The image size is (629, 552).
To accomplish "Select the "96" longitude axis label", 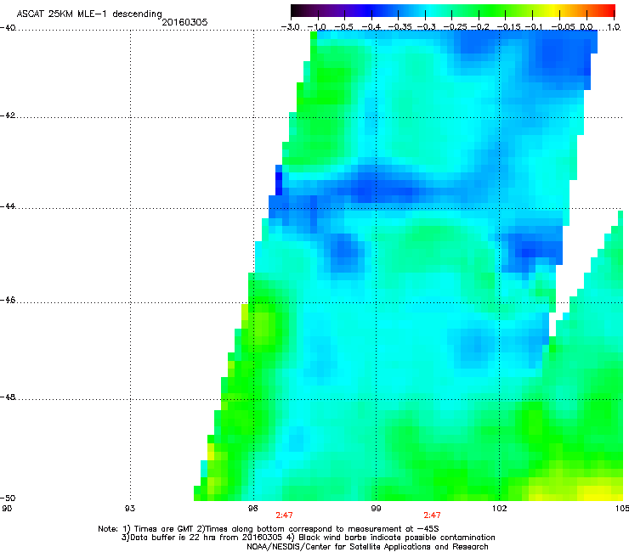I will tap(252, 509).
